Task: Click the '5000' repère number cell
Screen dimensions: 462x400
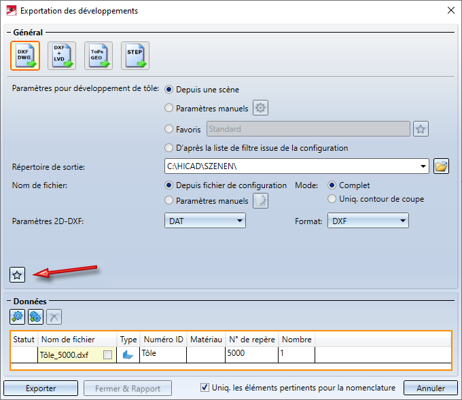Action: 251,355
